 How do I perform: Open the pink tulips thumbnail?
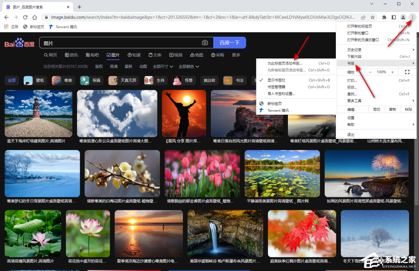click(203, 174)
